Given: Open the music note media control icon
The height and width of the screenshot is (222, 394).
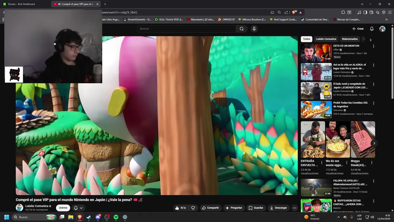Looking at the screenshot, I should point(359,12).
